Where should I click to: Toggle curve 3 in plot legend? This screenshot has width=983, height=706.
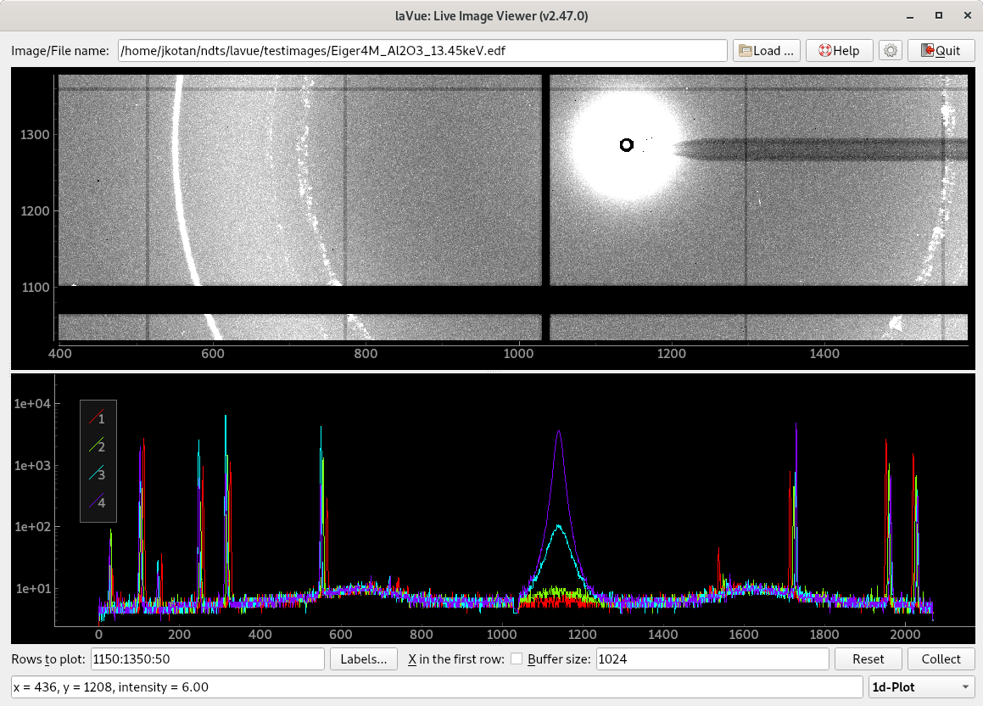(x=98, y=474)
